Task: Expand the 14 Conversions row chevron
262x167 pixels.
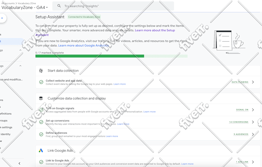Action: point(253,122)
